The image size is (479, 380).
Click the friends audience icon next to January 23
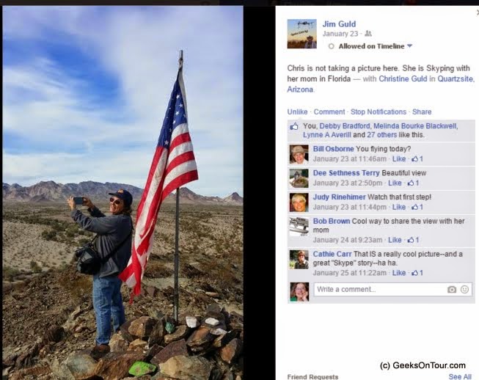point(368,33)
